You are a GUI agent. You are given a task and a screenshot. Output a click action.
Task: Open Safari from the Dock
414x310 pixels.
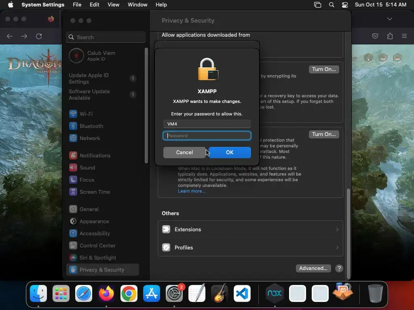point(84,293)
